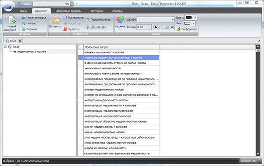Open the Справка ribbon tab

117,11
